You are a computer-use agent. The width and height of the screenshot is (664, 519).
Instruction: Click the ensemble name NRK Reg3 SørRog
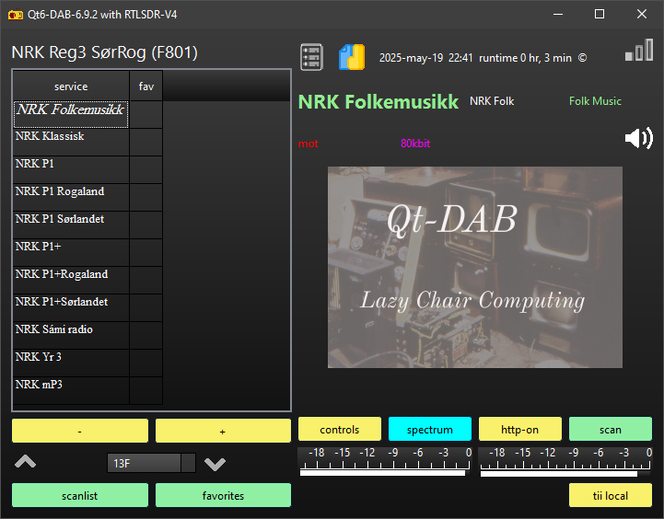pos(105,52)
